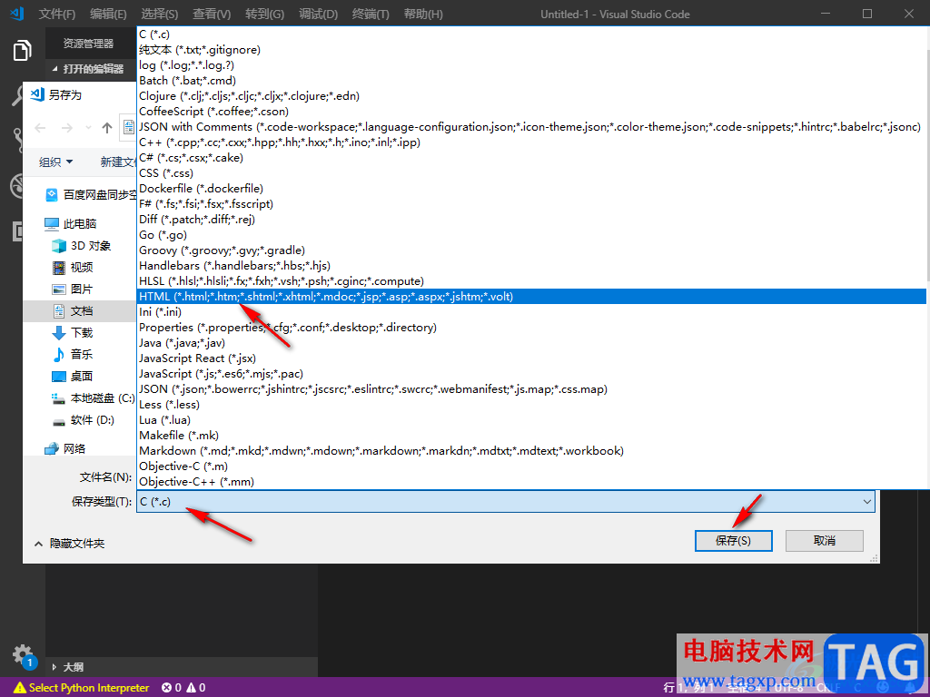930x697 pixels.
Task: Choose Dockerfile file type
Action: tap(531, 189)
